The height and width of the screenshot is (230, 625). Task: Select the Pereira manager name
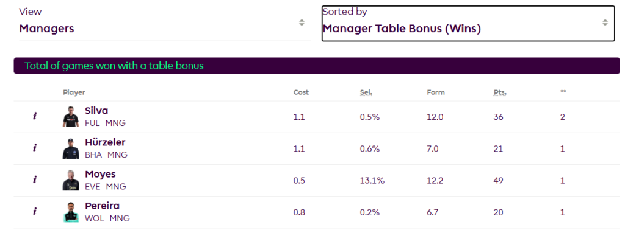point(102,206)
